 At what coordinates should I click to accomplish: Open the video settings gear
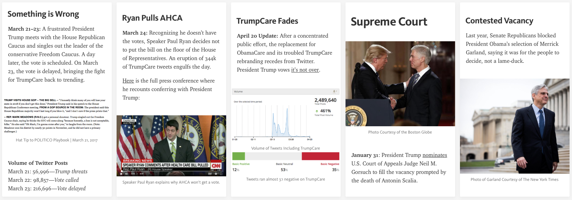click(x=216, y=174)
